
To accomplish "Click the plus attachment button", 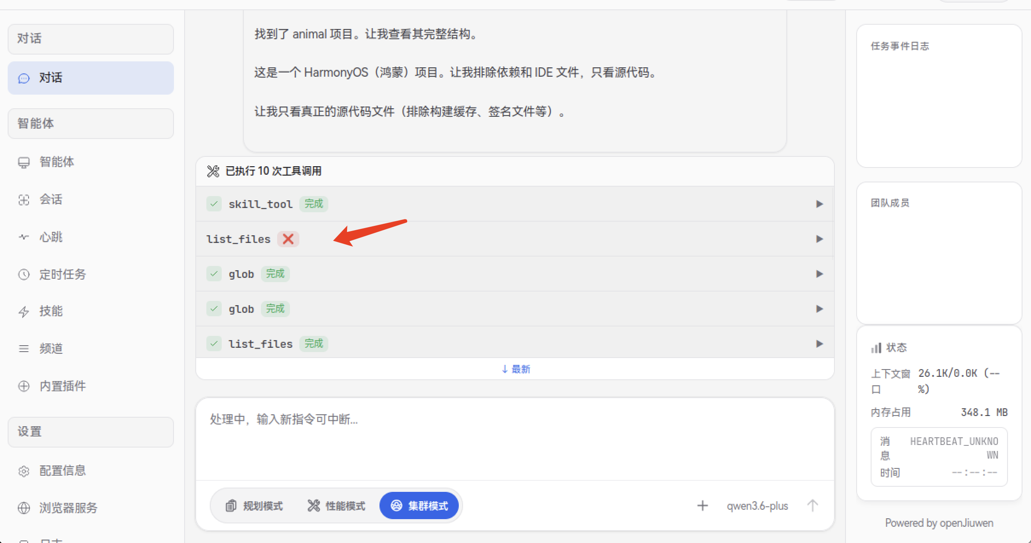I will click(703, 506).
